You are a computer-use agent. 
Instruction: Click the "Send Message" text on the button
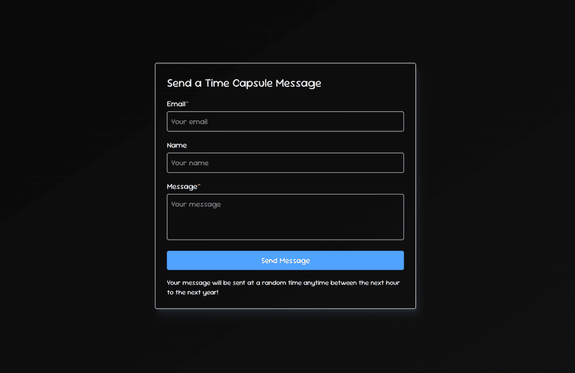pos(285,260)
